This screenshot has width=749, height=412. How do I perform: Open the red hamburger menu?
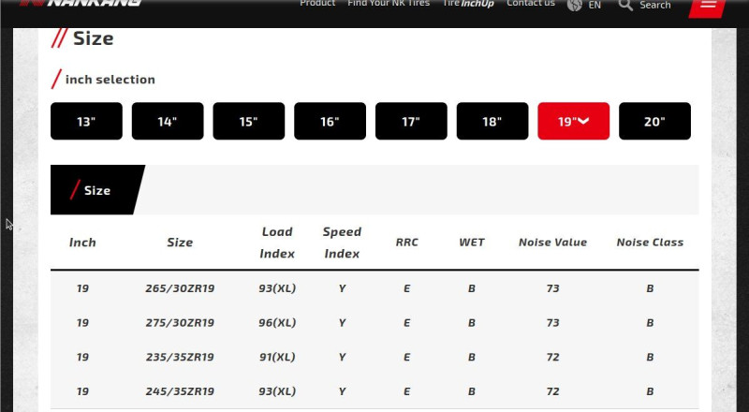tap(708, 7)
